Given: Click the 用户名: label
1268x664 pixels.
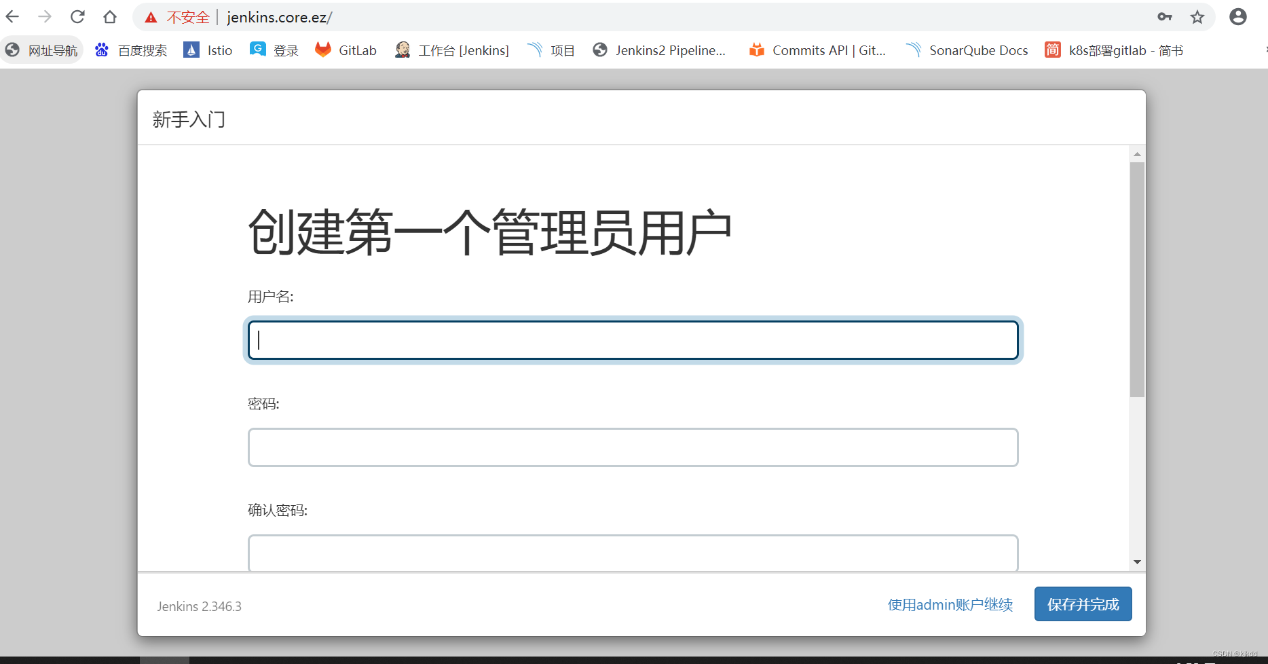Looking at the screenshot, I should (271, 297).
